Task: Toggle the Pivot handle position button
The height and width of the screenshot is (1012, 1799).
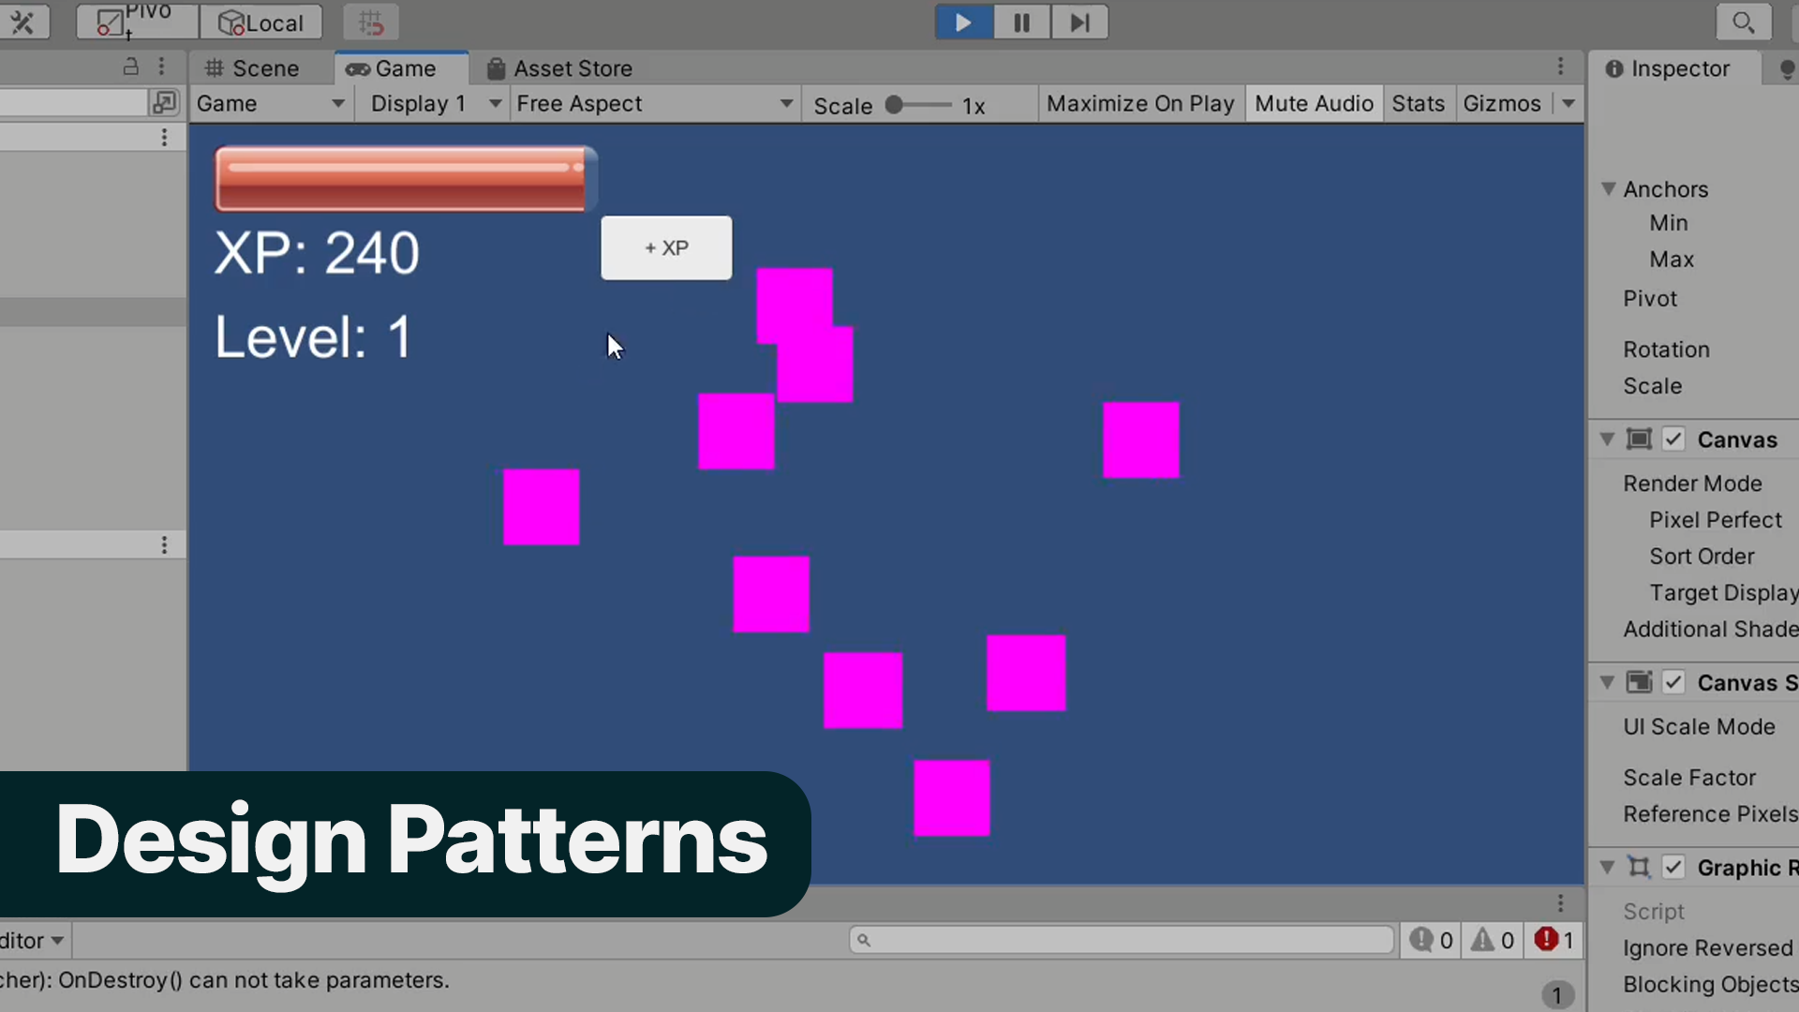Action: point(137,22)
